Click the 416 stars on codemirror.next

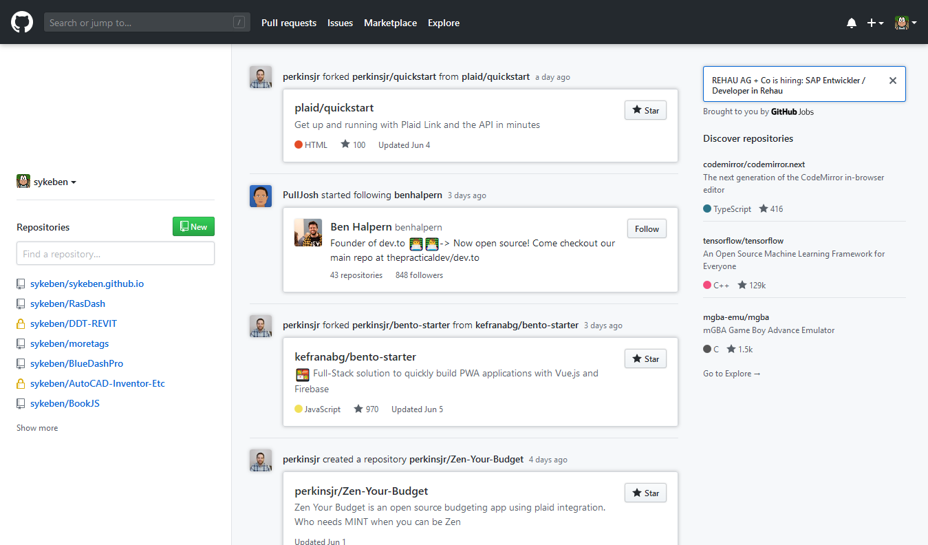point(771,209)
